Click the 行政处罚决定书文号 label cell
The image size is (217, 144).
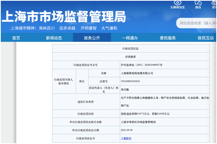[x=86, y=65]
